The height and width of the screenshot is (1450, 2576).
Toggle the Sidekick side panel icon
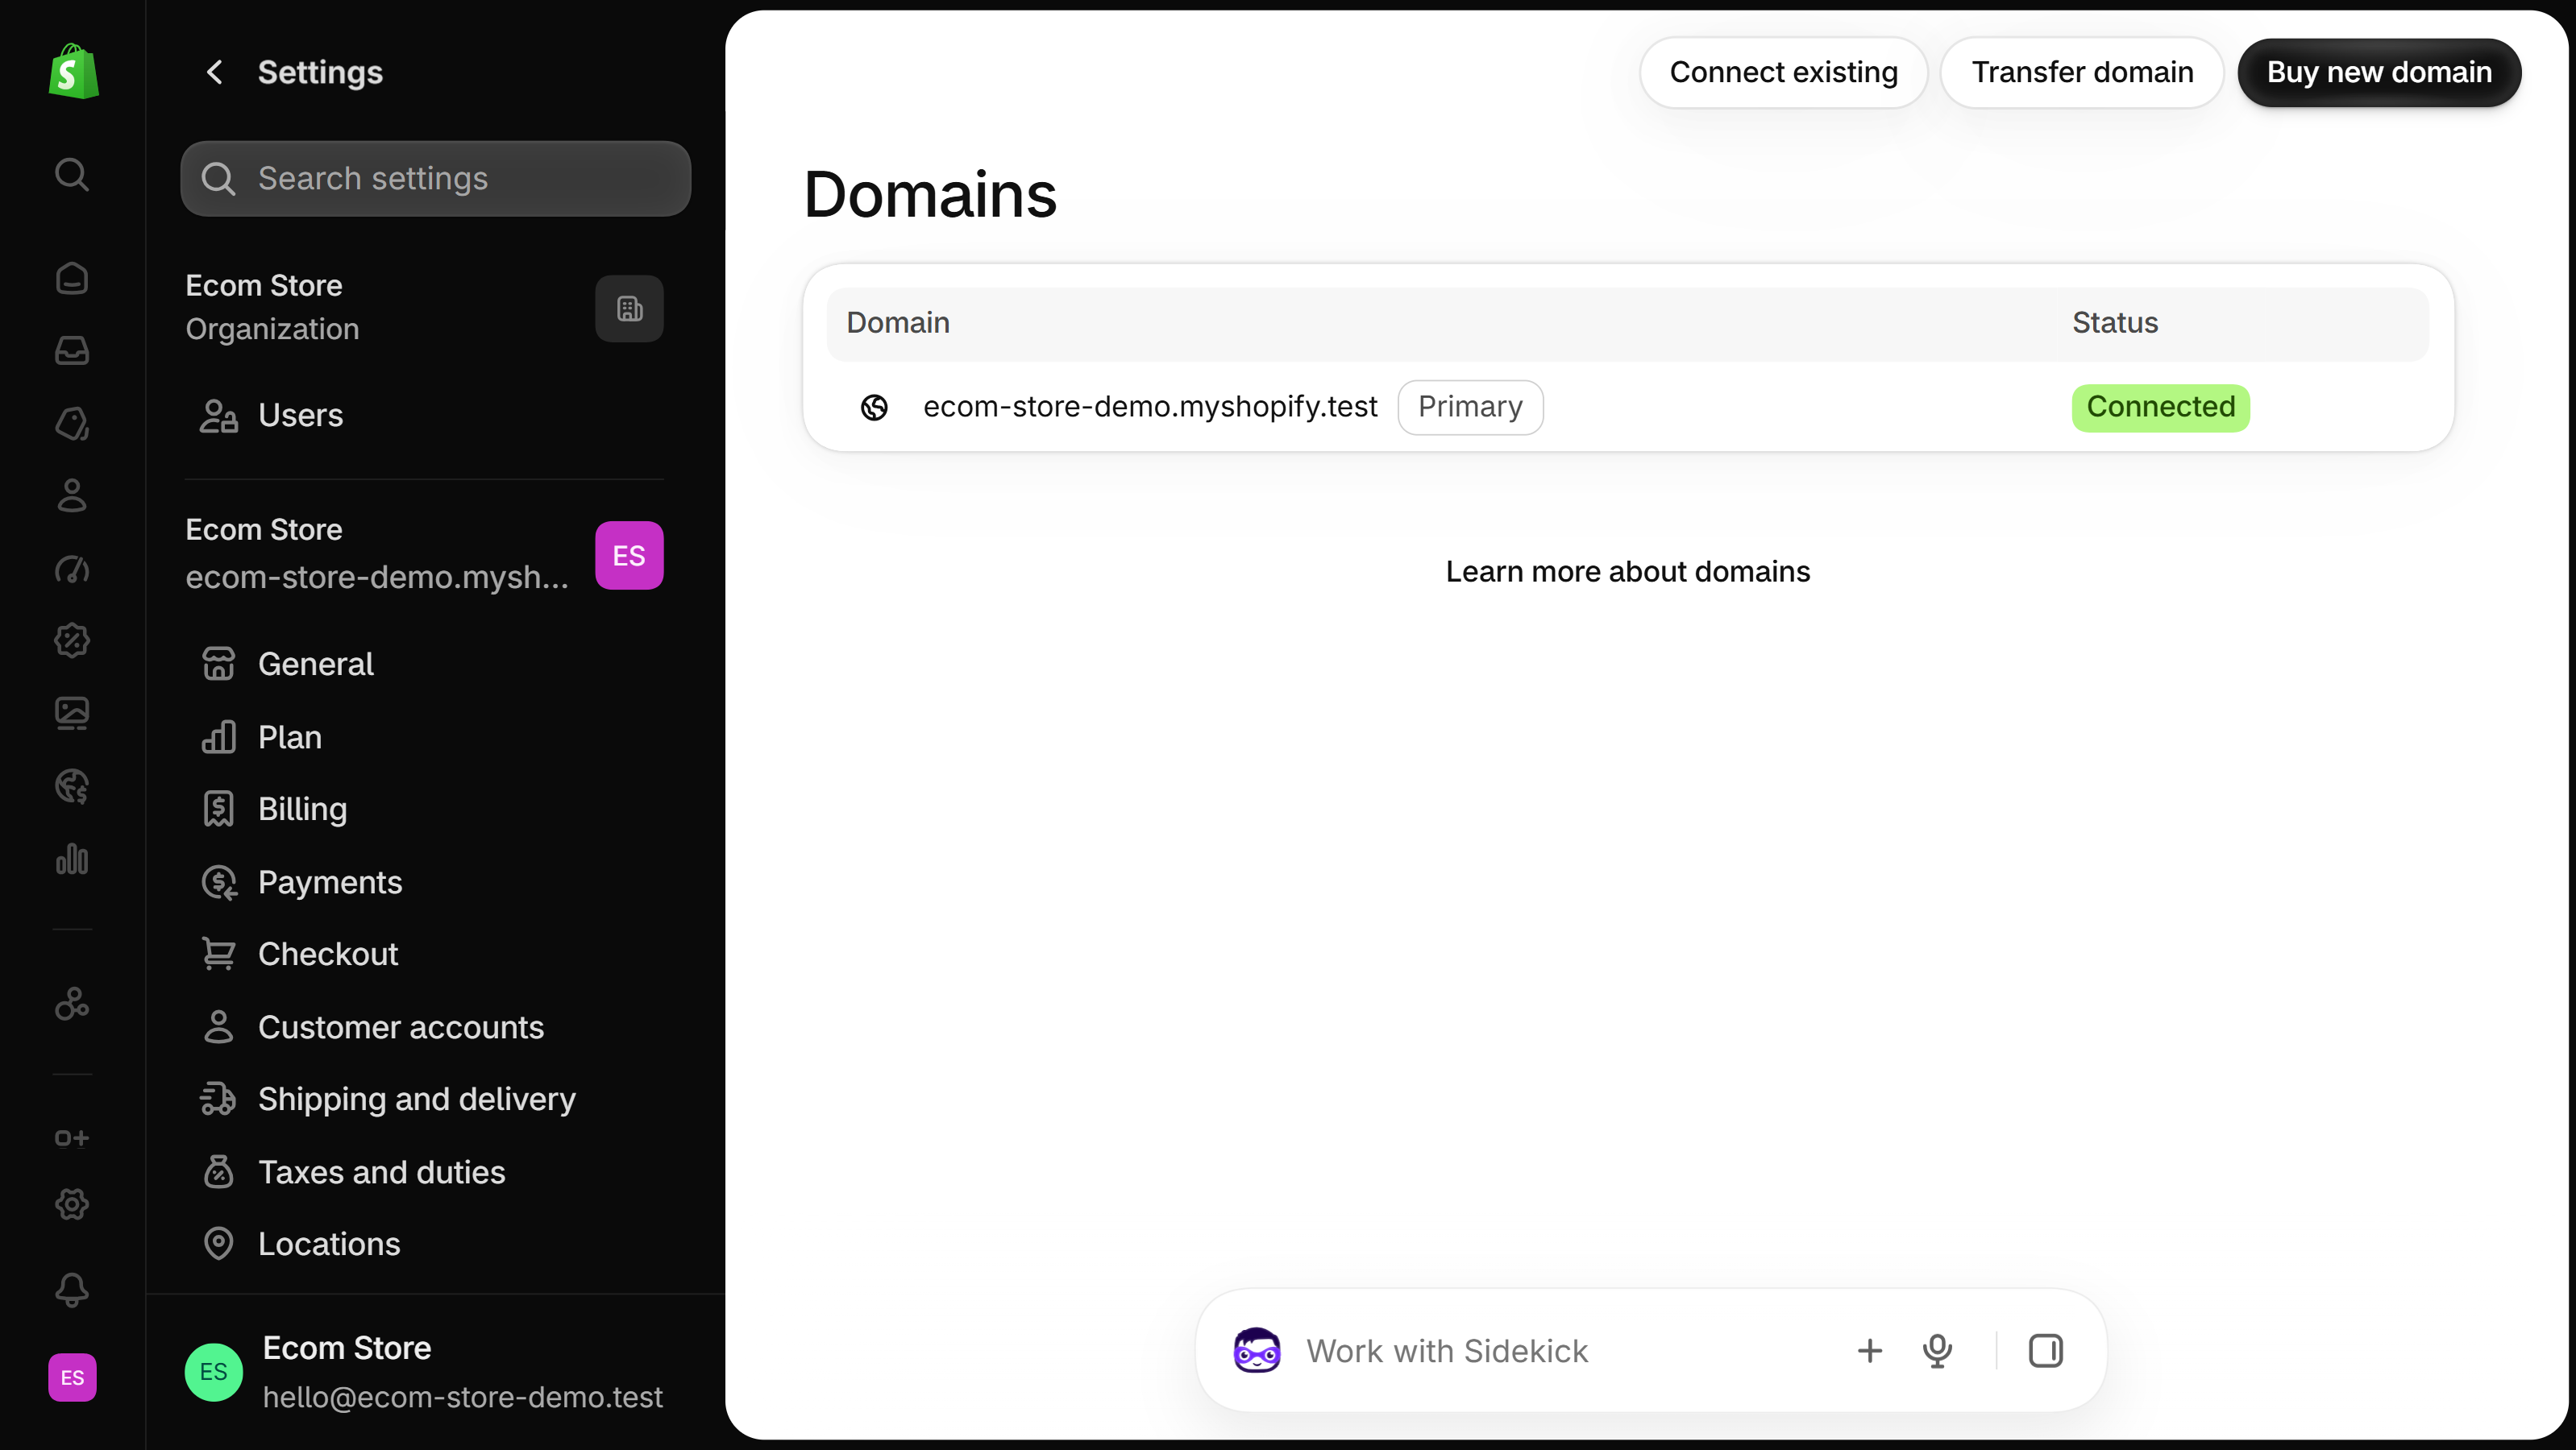[x=2045, y=1351]
